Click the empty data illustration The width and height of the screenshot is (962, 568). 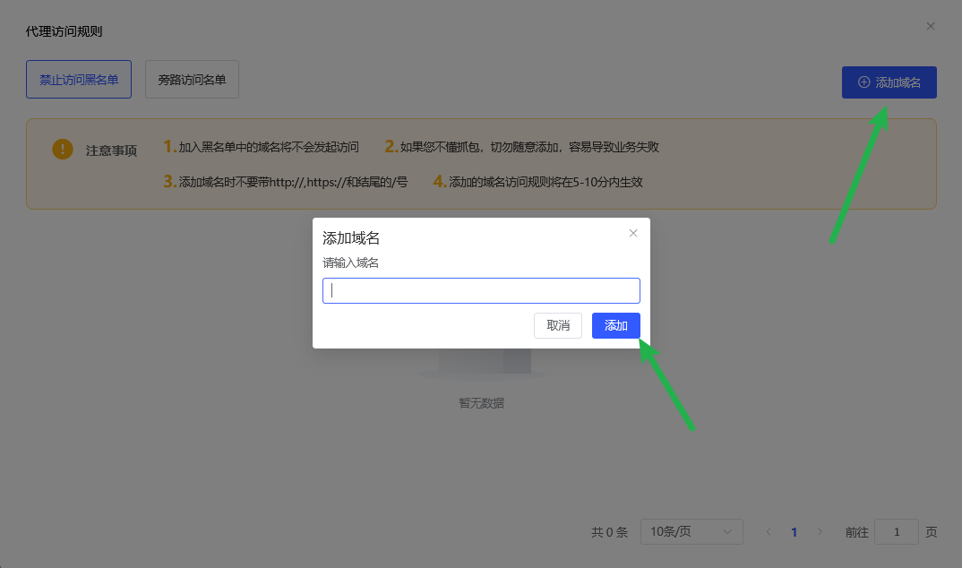484,363
